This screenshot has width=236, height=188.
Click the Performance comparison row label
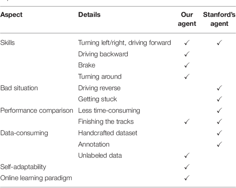click(36, 111)
